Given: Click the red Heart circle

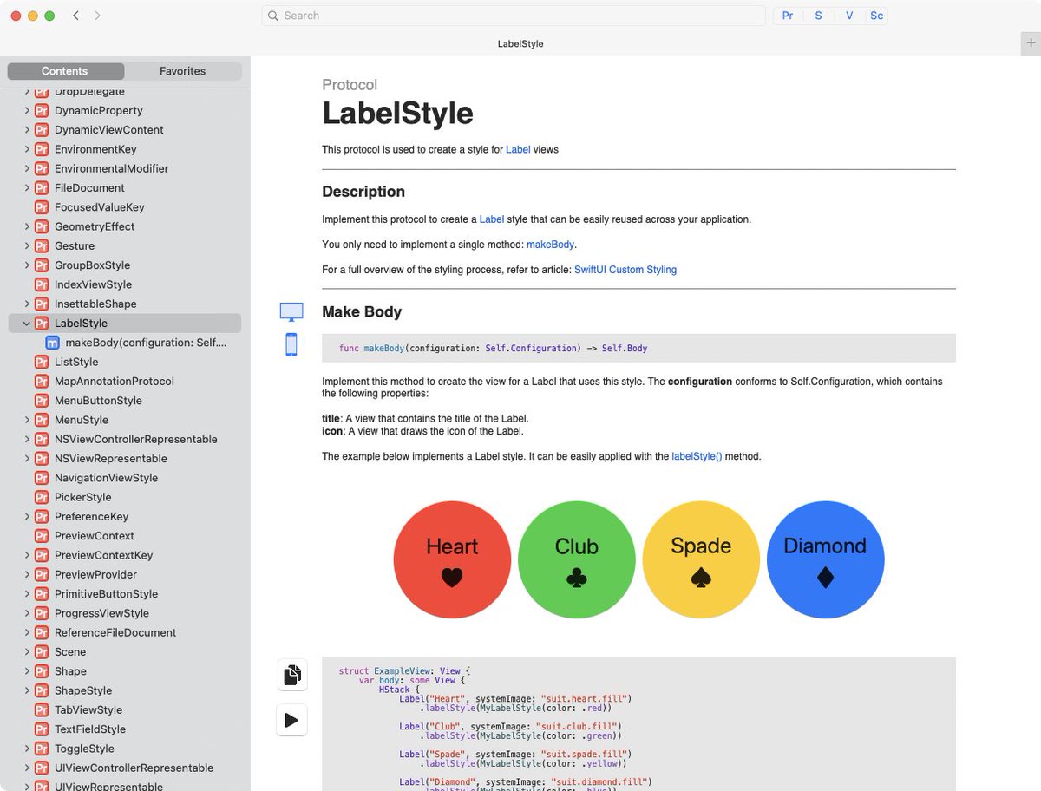Looking at the screenshot, I should pyautogui.click(x=452, y=560).
